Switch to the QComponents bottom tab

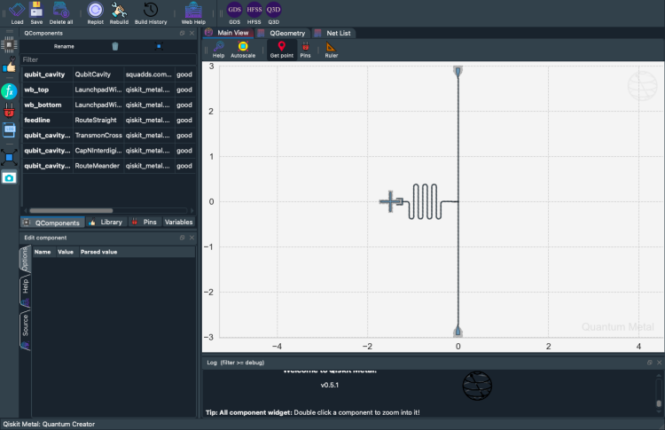(52, 223)
